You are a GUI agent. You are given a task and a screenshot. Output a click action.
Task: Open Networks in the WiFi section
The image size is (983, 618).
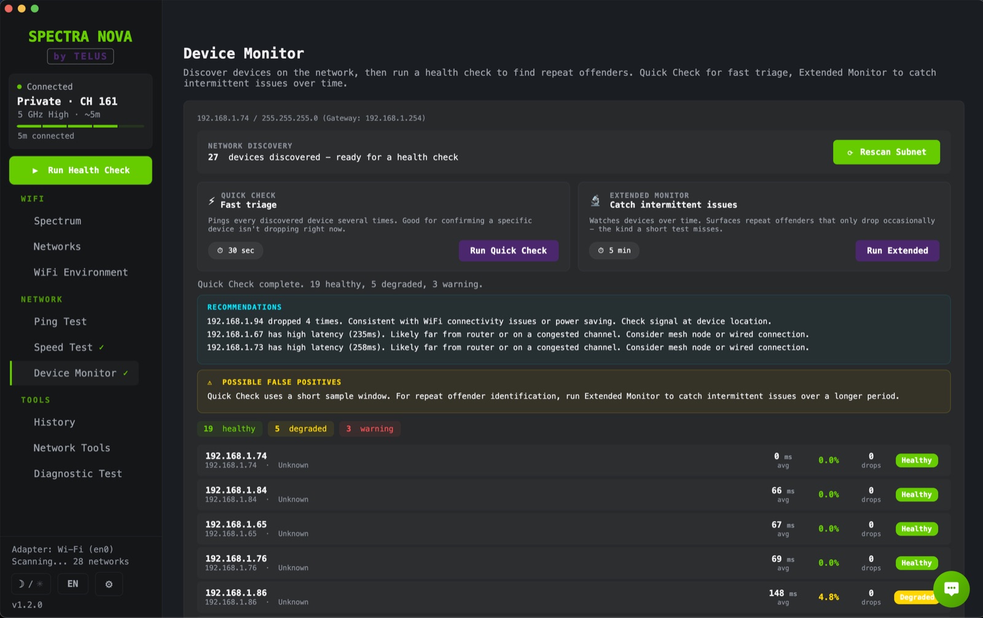click(x=57, y=246)
